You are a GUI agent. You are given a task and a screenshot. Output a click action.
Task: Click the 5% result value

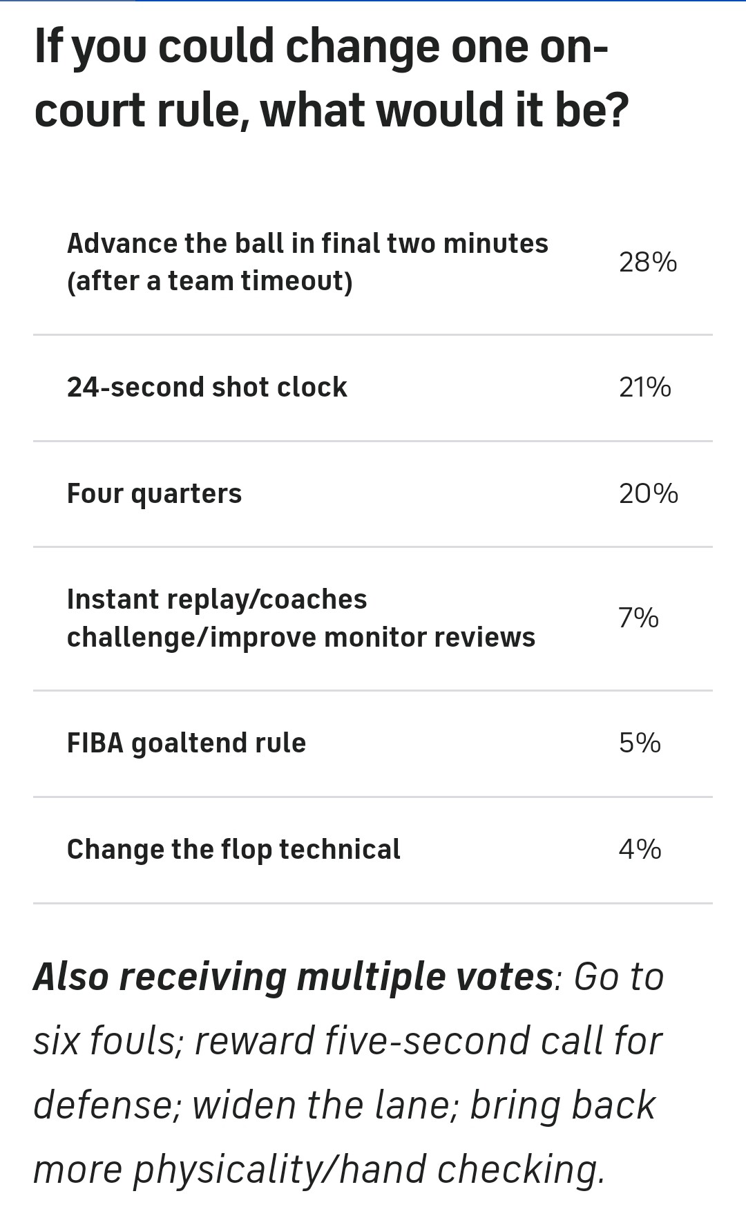[x=640, y=743]
